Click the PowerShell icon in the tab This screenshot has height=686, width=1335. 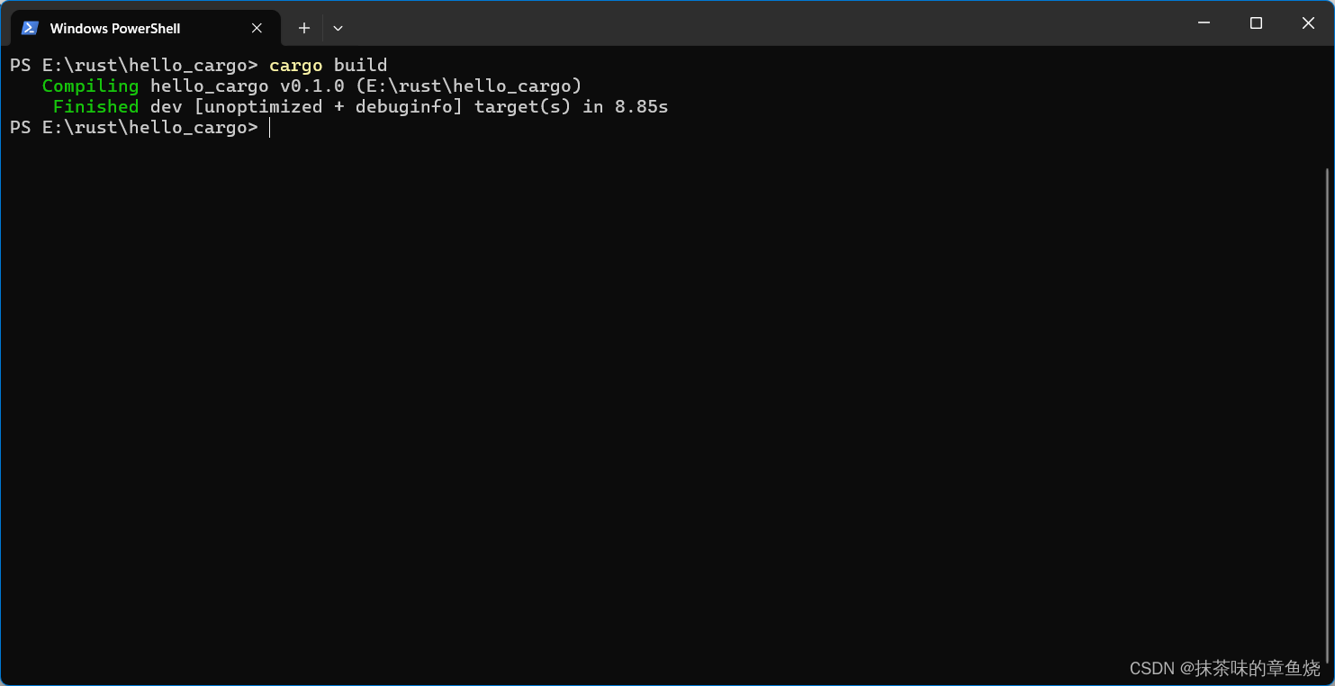pyautogui.click(x=30, y=28)
